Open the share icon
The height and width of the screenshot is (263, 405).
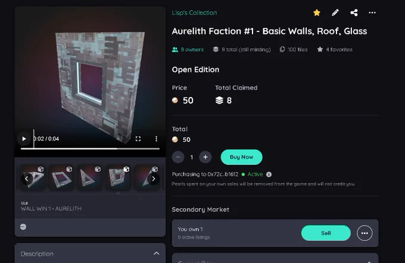tap(354, 12)
